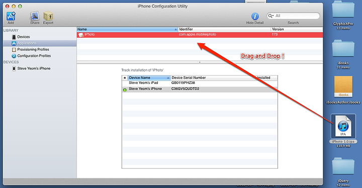Click the split pane collapse handle
Screen dimensions: 362x188
point(200,62)
